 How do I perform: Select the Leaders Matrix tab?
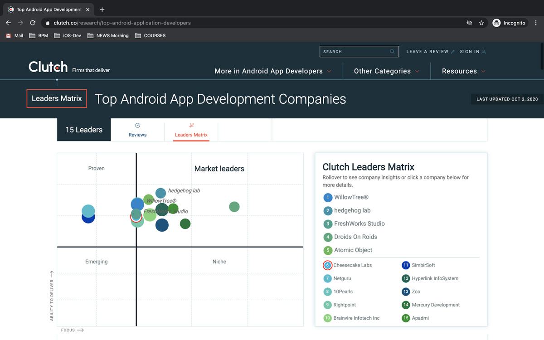pyautogui.click(x=191, y=130)
